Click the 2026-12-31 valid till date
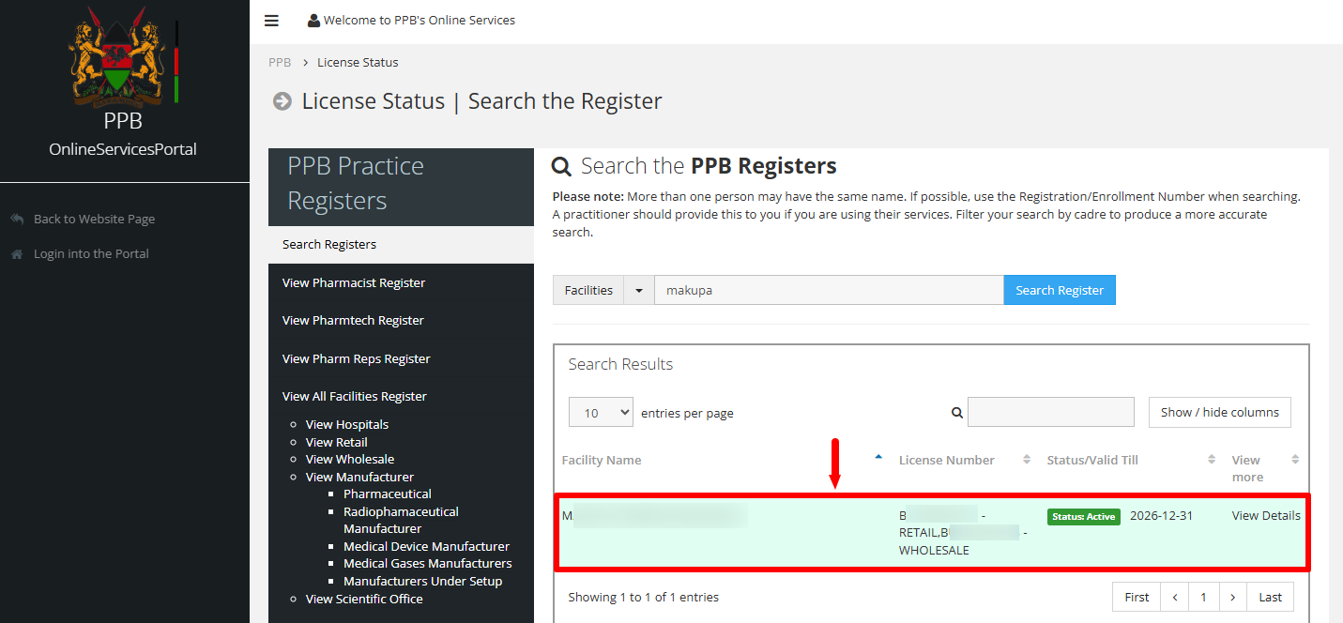The height and width of the screenshot is (623, 1343). [1161, 515]
